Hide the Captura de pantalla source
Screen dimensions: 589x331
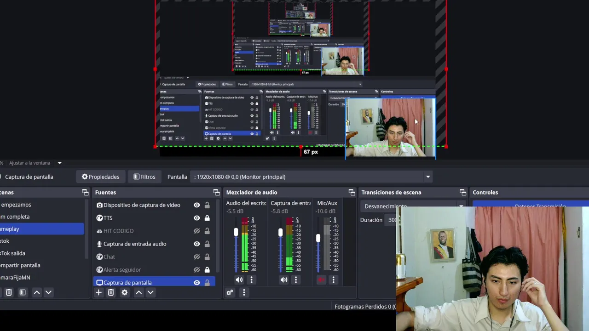click(196, 282)
